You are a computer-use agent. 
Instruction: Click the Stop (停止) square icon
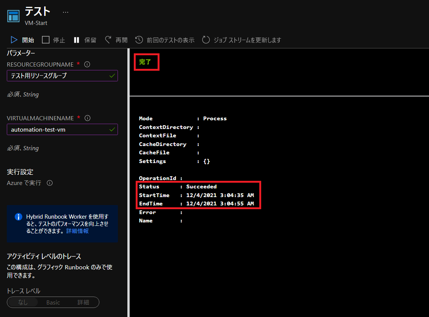click(46, 40)
